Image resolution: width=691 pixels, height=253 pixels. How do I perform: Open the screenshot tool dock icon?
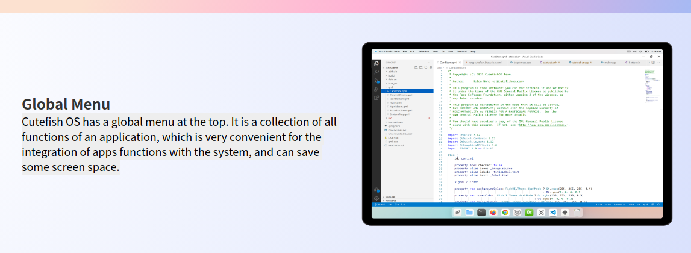541,213
